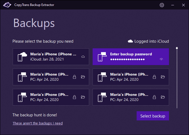Click the lock icon on the backup below the password card
This screenshot has height=135, width=189.
[x=154, y=77]
